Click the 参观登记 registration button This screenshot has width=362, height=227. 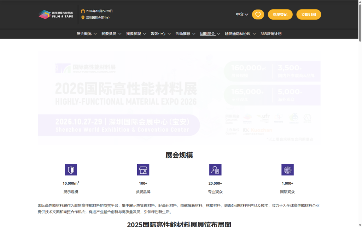click(280, 14)
